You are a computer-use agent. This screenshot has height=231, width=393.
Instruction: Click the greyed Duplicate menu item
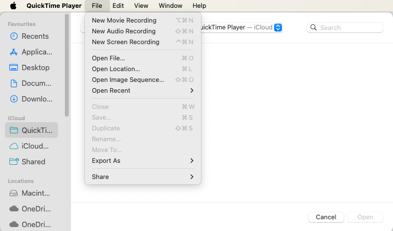point(143,128)
